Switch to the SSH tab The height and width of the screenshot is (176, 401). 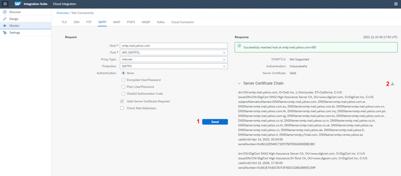pyautogui.click(x=76, y=22)
